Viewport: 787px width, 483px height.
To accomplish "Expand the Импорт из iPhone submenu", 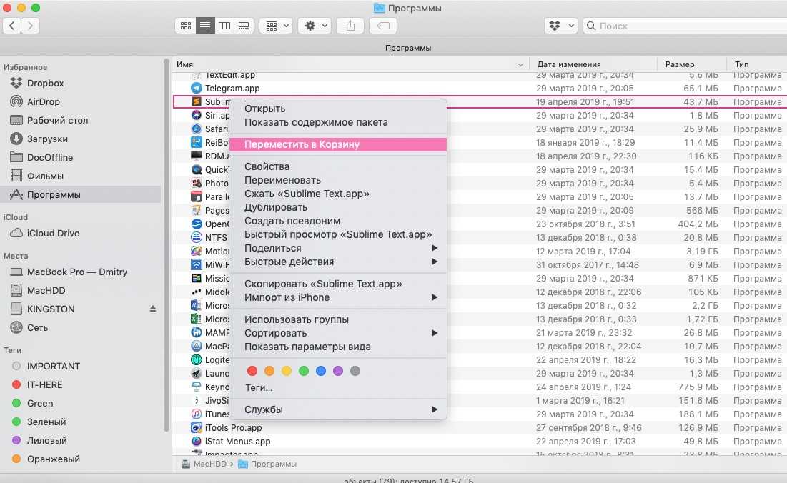I will [338, 297].
